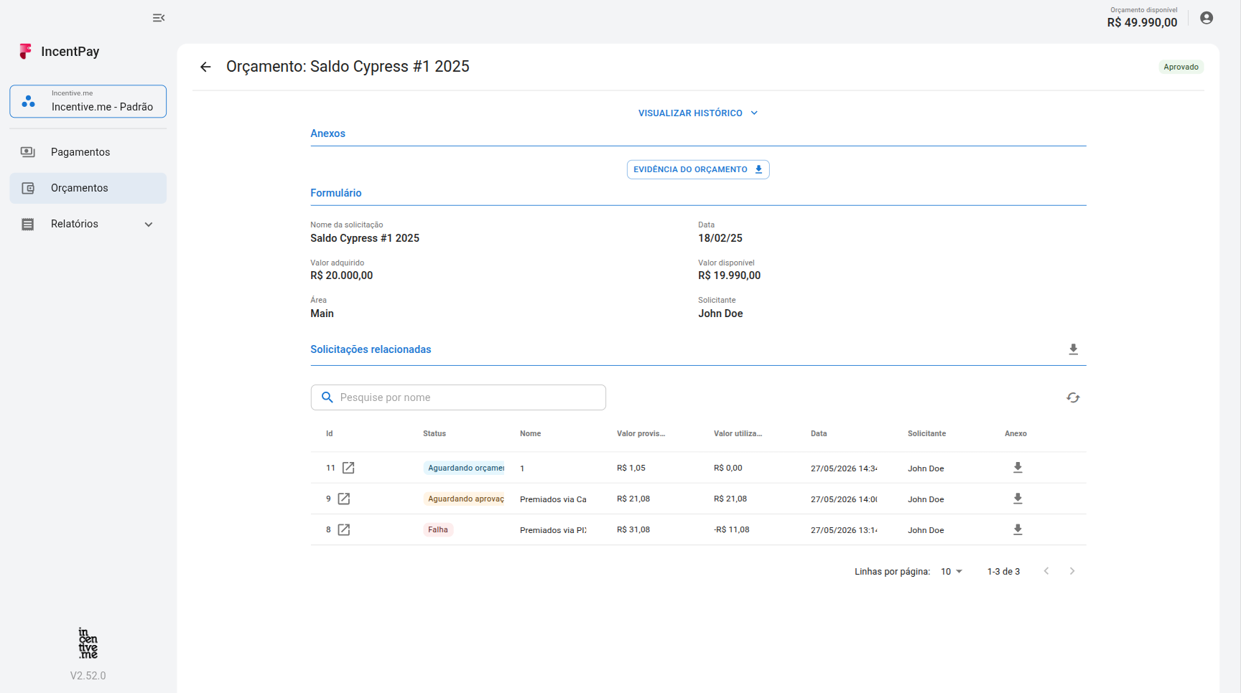This screenshot has width=1241, height=693.
Task: Go back with the arrow icon
Action: coord(205,67)
